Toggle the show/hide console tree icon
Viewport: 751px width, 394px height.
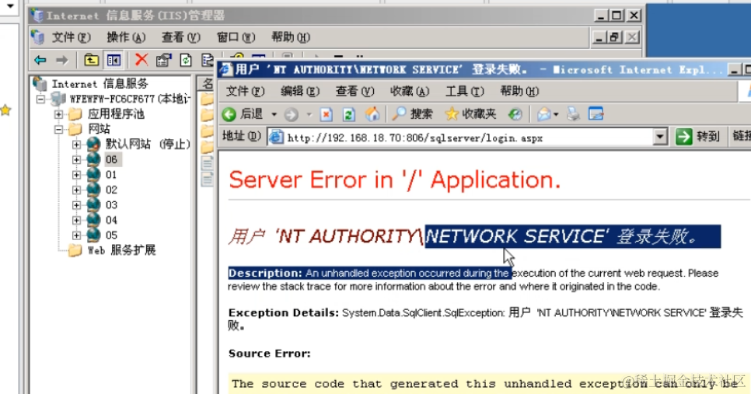click(x=114, y=60)
